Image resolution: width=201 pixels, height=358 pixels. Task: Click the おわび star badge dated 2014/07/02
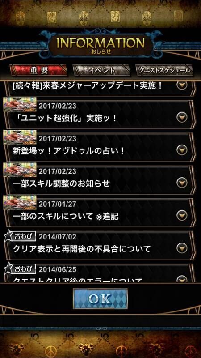(20, 236)
